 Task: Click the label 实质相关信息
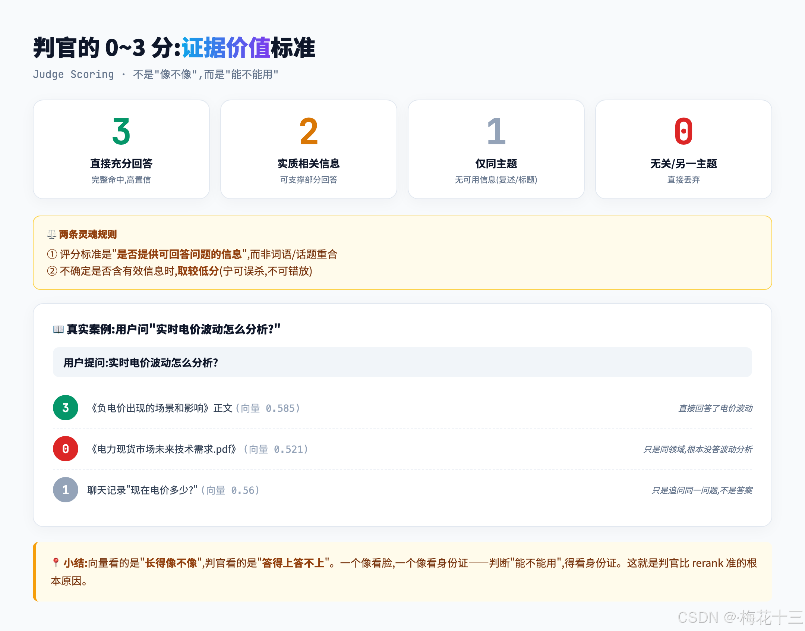(309, 163)
